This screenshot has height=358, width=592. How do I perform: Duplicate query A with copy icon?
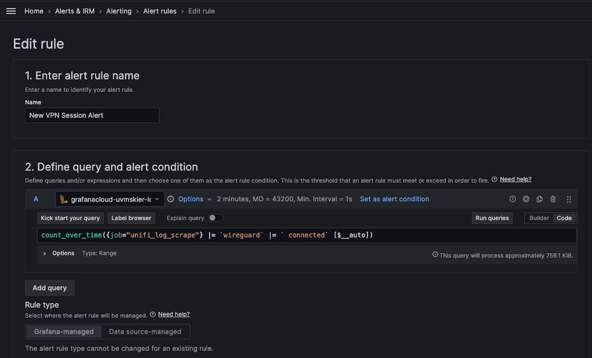539,199
